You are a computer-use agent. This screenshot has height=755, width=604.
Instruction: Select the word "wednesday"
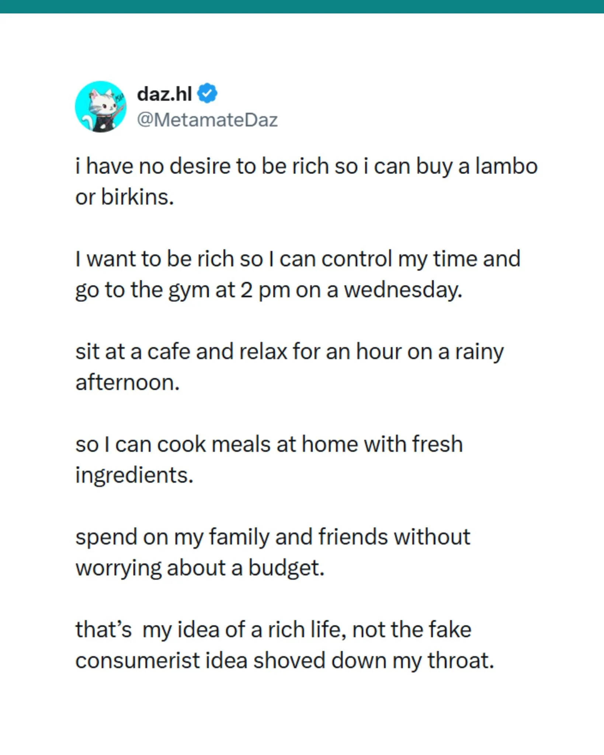point(401,290)
